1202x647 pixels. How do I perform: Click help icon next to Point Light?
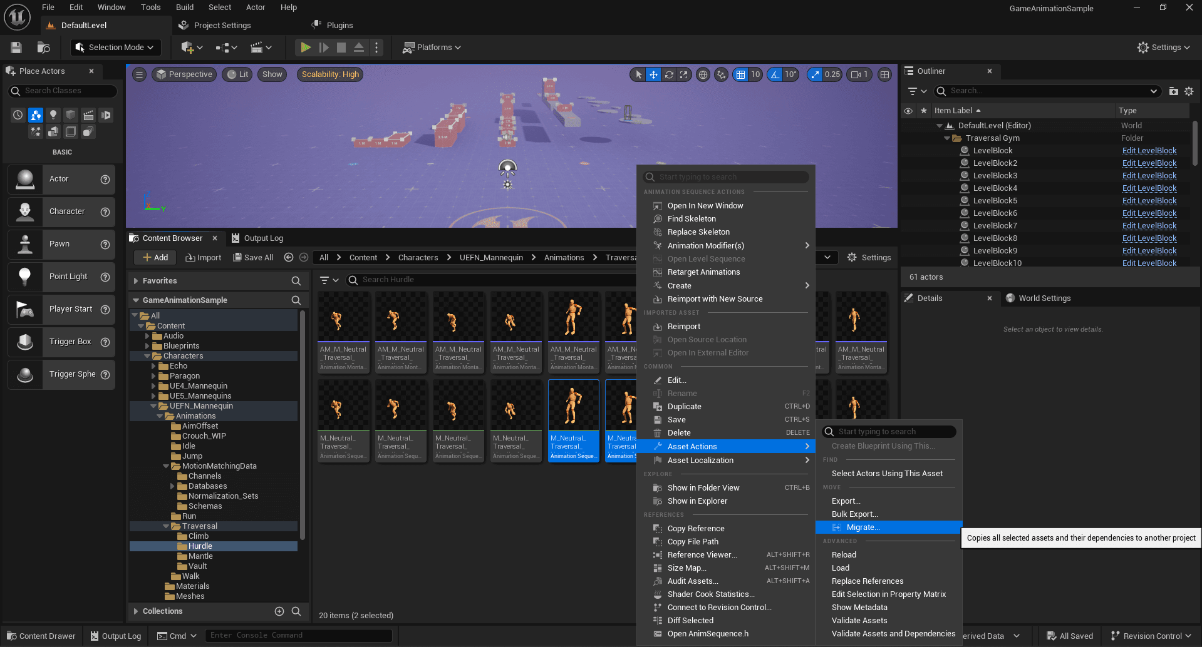click(x=105, y=277)
